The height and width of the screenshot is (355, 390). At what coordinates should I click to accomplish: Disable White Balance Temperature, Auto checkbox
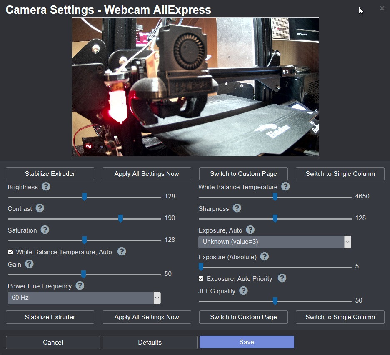point(11,252)
